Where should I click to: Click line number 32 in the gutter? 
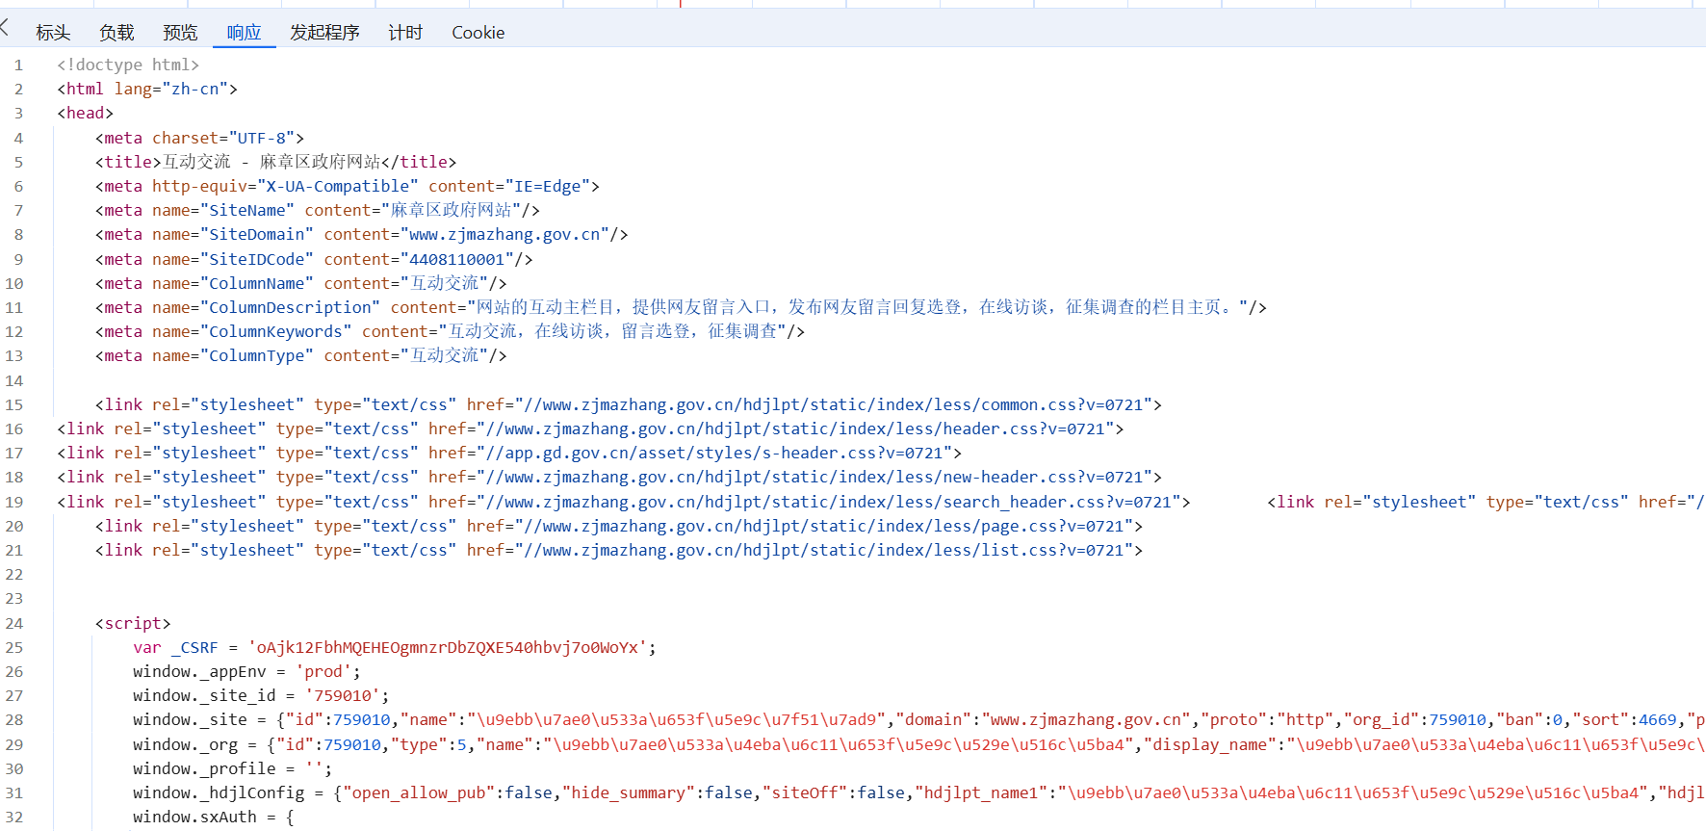14,817
